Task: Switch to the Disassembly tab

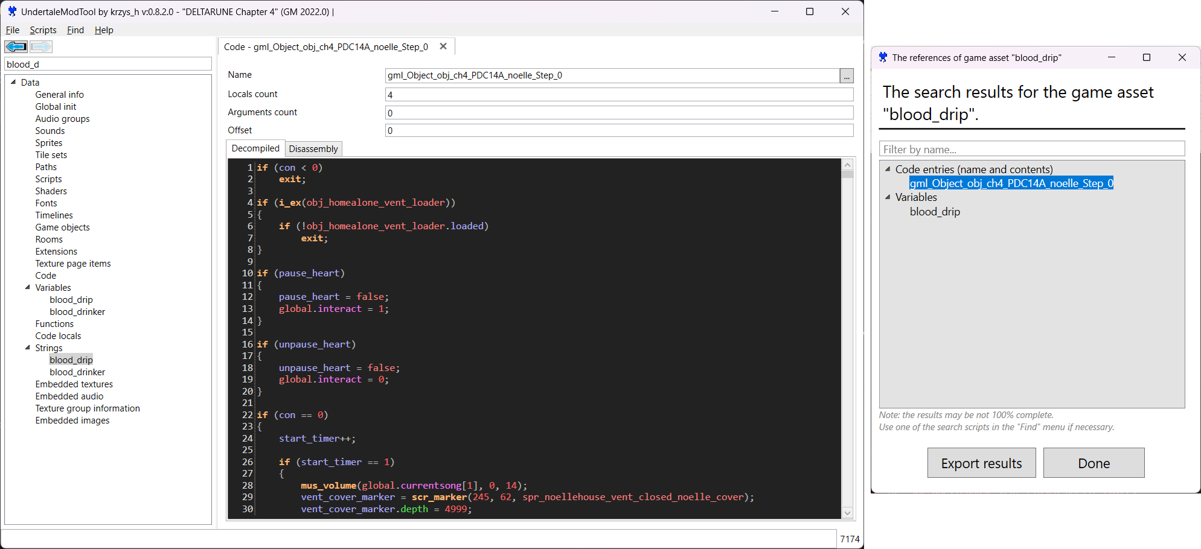Action: click(313, 149)
